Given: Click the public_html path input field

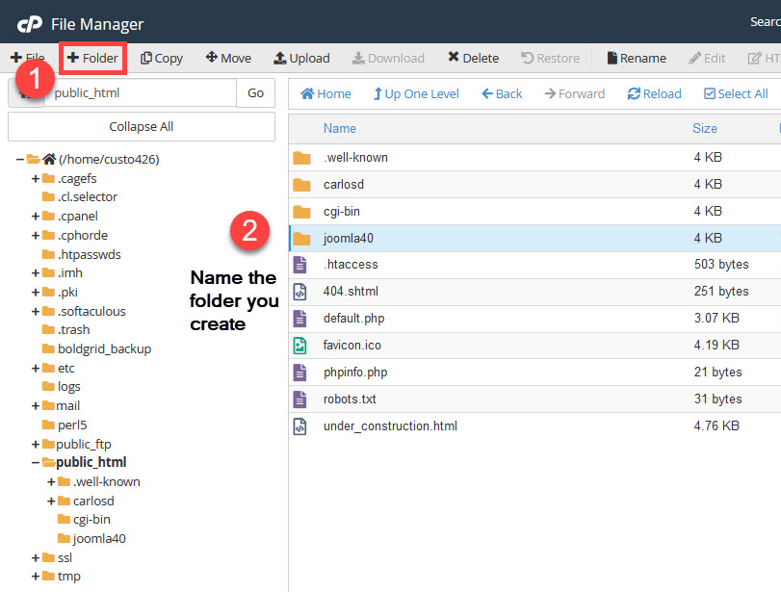Looking at the screenshot, I should click(x=141, y=93).
